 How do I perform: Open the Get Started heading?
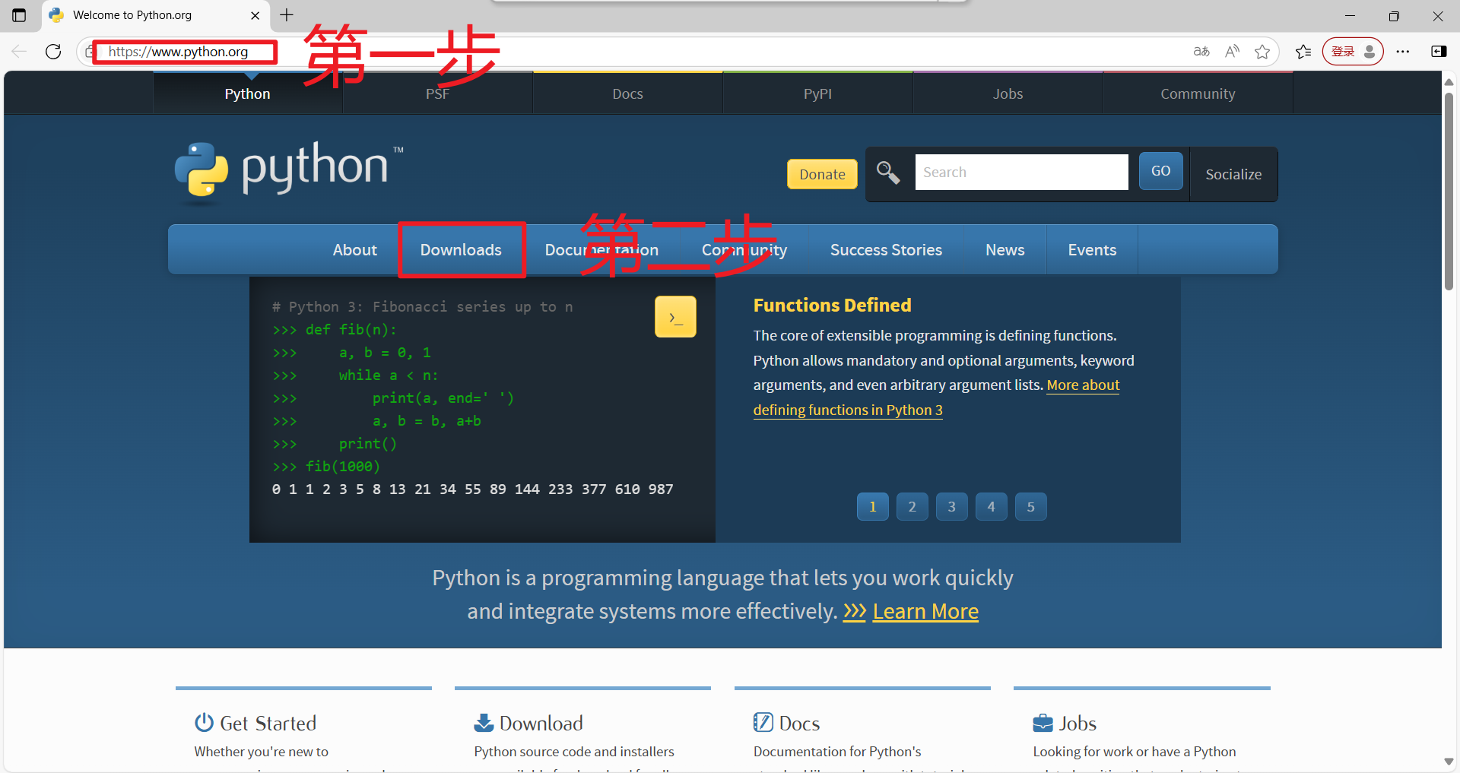[268, 723]
